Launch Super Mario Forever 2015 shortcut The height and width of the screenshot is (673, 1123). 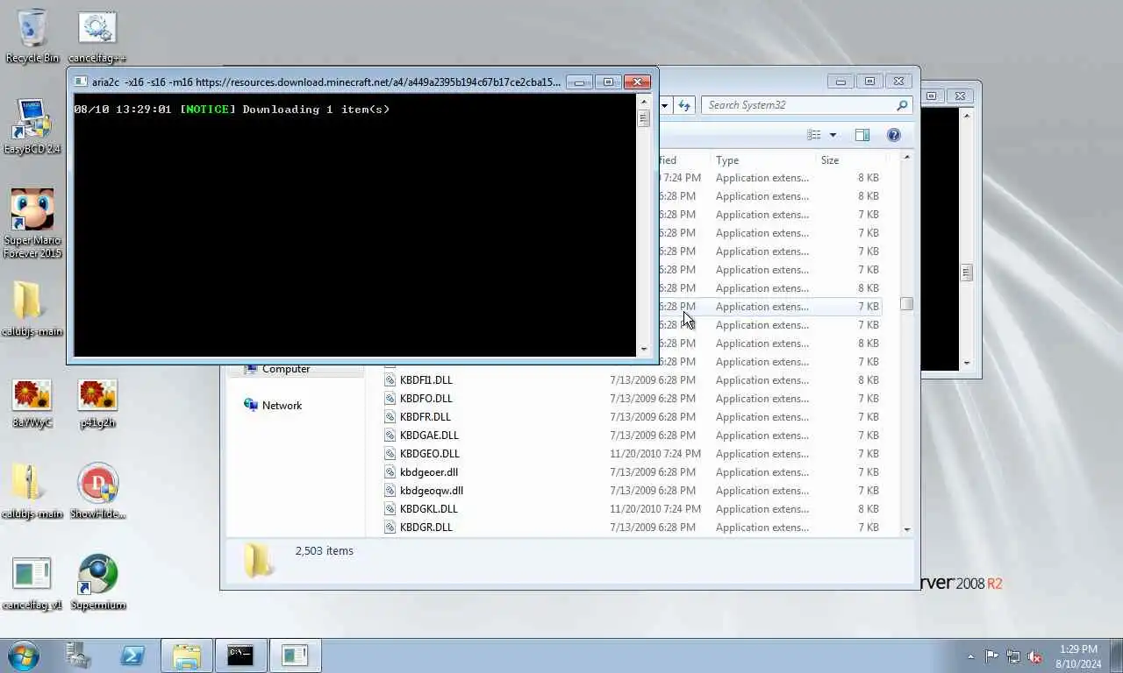tap(32, 223)
